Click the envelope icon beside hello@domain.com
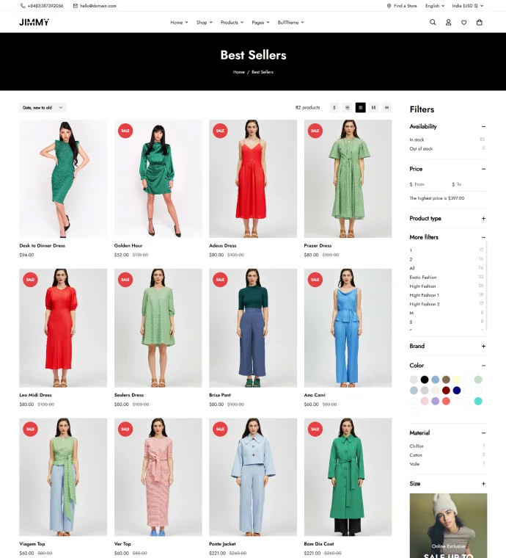 coord(76,6)
